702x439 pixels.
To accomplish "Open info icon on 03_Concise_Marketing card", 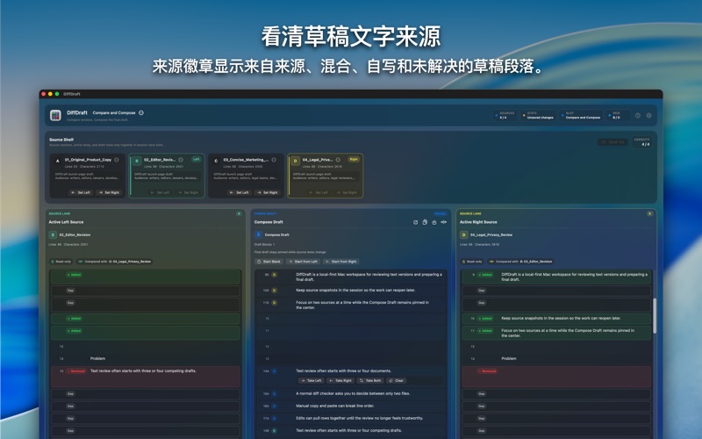I will (x=274, y=160).
